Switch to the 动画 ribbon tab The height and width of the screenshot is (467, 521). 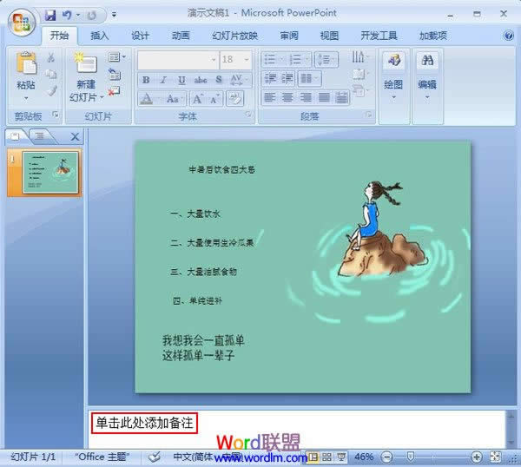pyautogui.click(x=181, y=36)
